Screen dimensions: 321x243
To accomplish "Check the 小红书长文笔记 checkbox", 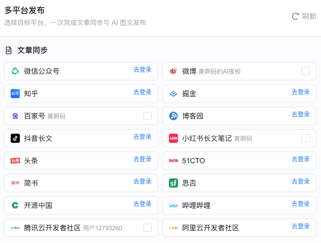I will (x=306, y=138).
